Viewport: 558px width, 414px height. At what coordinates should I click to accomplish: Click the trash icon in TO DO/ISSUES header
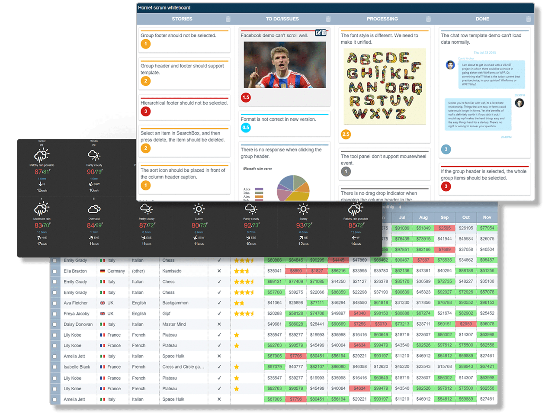click(328, 19)
